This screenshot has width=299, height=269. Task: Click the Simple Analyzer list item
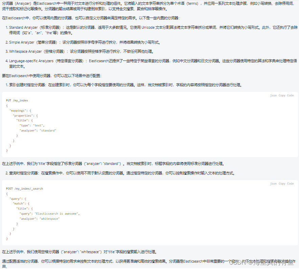(83, 42)
